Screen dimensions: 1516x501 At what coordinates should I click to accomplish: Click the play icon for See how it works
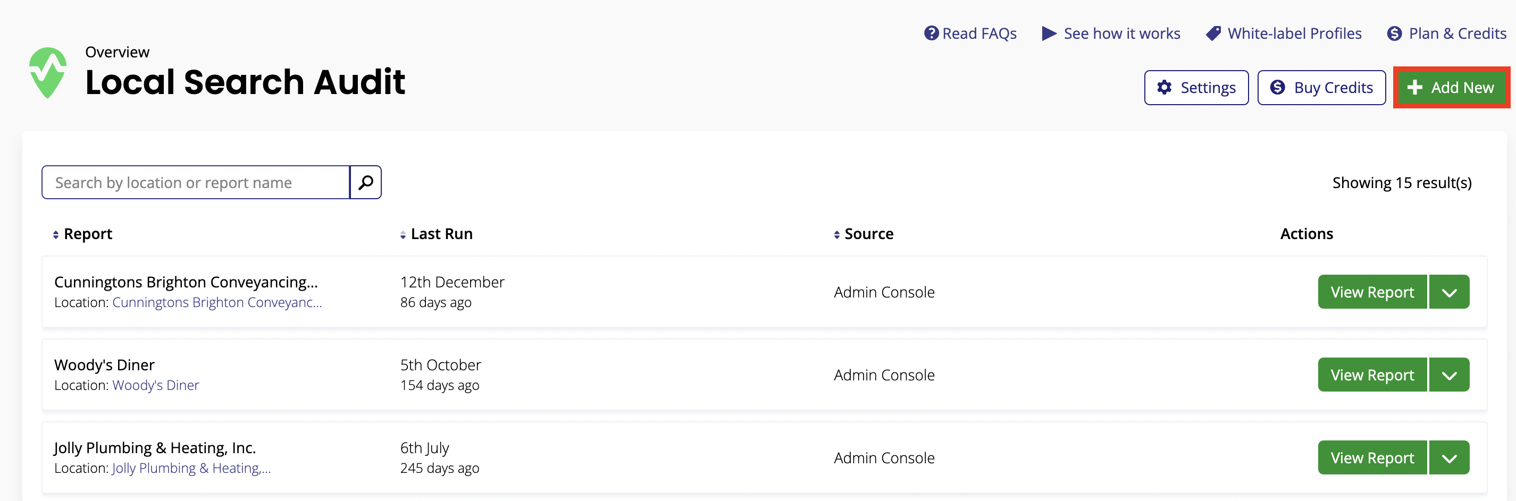click(1049, 33)
